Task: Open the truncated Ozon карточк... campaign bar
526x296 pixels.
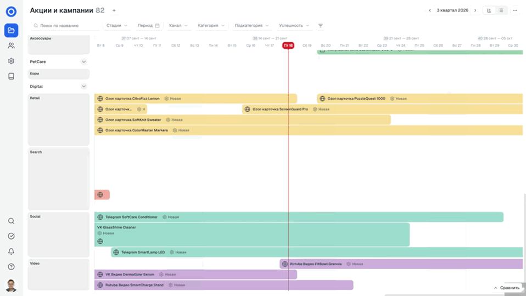Action: (x=121, y=109)
